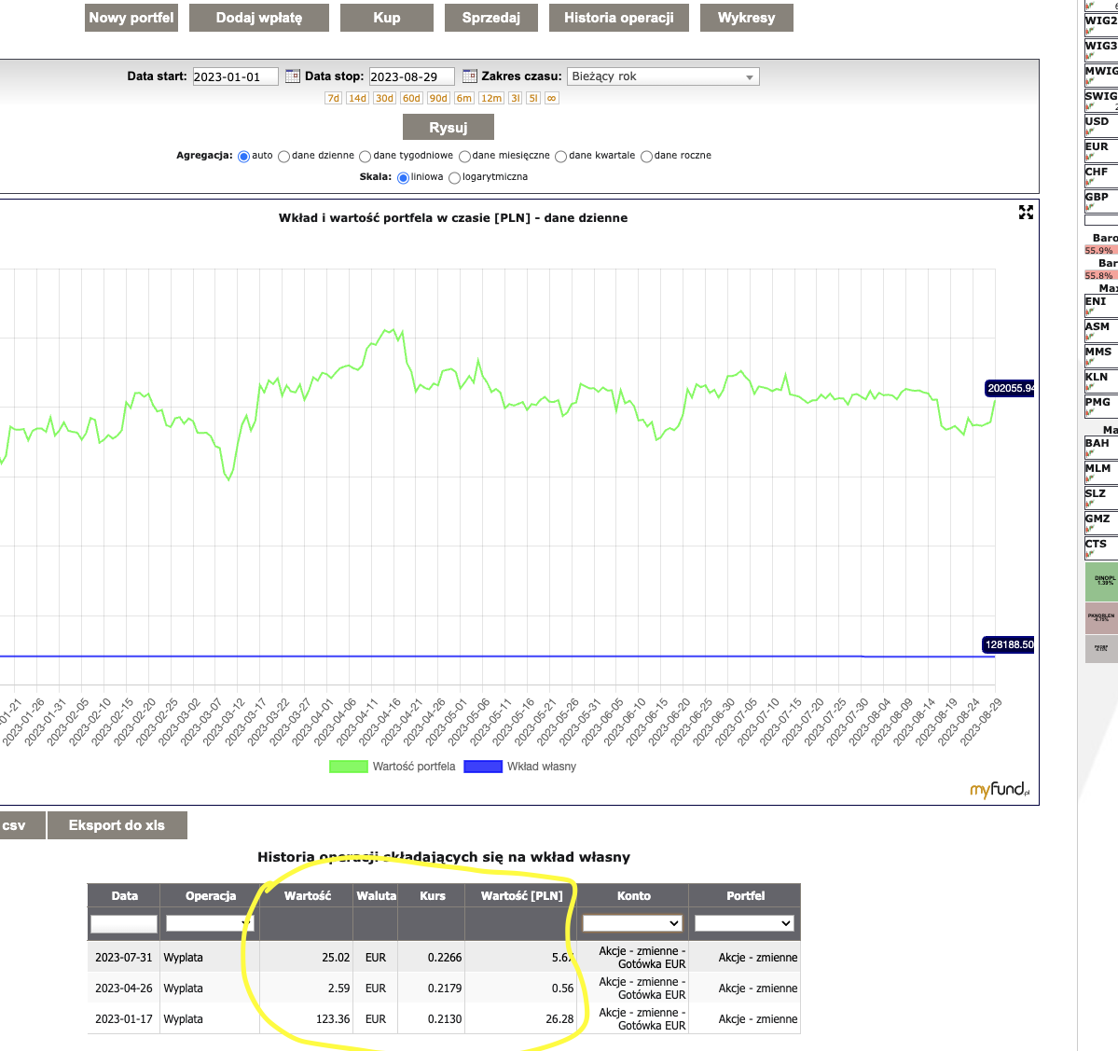Open Historia operacji menu item
This screenshot has height=1051, width=1118.
[x=618, y=18]
